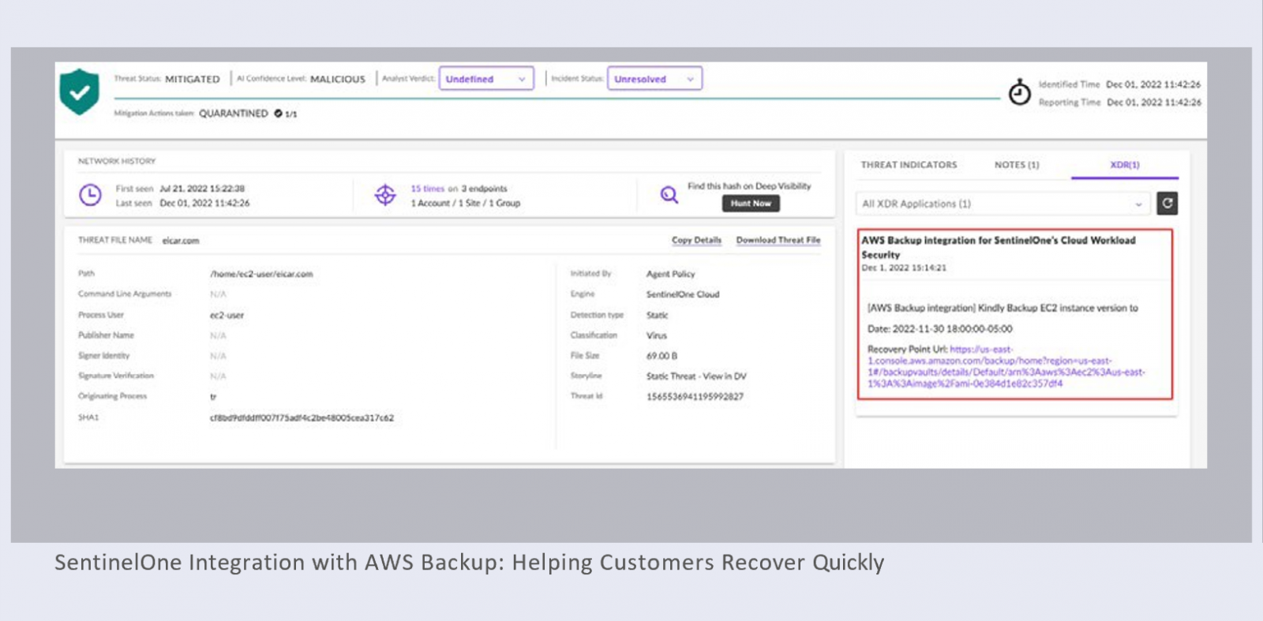
Task: Expand the All XDR Applications dropdown
Action: (x=1003, y=204)
